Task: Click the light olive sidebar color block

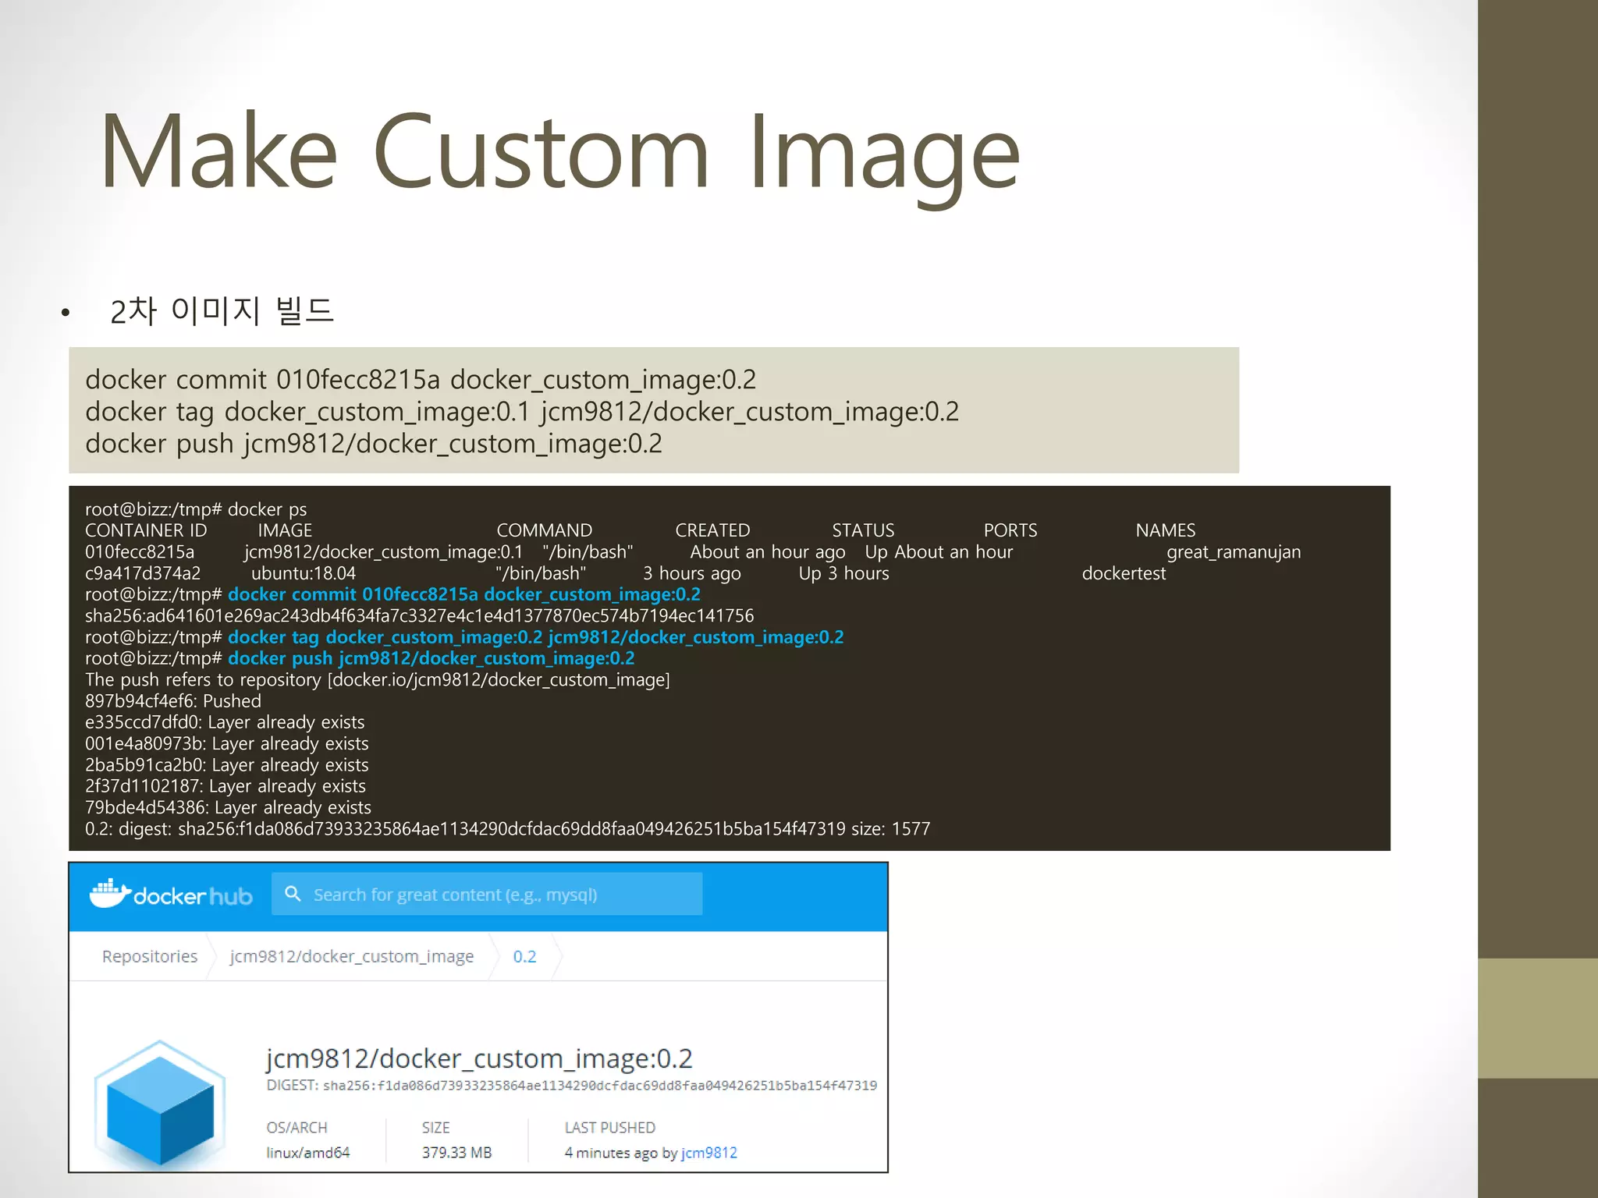Action: (x=1537, y=1018)
